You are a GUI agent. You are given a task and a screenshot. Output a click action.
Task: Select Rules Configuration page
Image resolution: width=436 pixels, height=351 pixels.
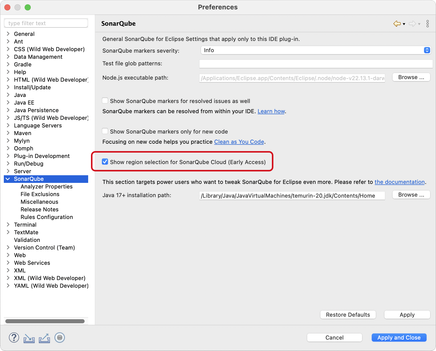47,217
